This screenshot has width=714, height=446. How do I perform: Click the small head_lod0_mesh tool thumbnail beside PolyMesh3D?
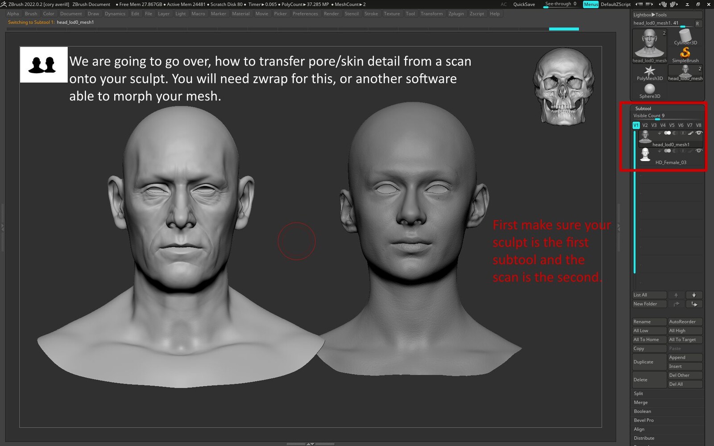(x=685, y=73)
